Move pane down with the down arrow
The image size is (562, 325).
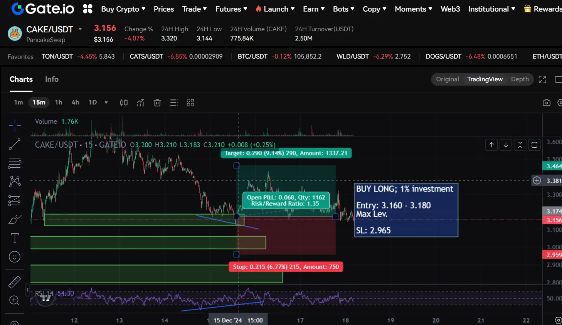[x=506, y=145]
